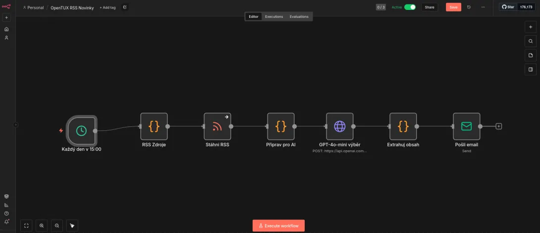Image resolution: width=540 pixels, height=233 pixels.
Task: Click the n8n logo in the sidebar
Action: point(6,6)
